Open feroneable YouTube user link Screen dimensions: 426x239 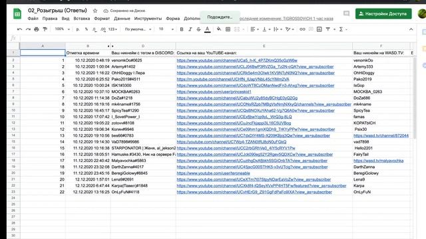[213, 173]
